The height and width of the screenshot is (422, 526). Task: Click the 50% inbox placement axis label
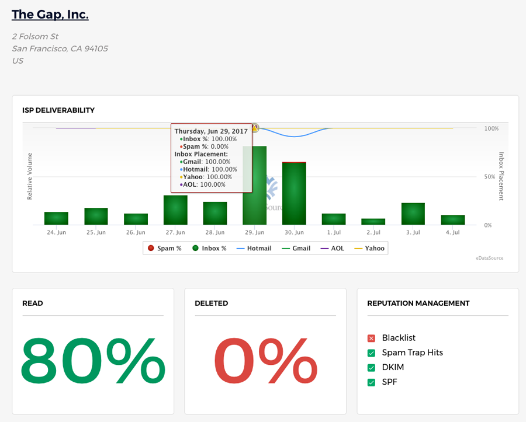[x=489, y=176]
